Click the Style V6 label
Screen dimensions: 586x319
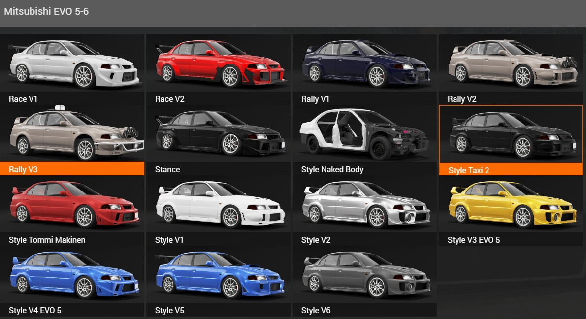click(316, 311)
